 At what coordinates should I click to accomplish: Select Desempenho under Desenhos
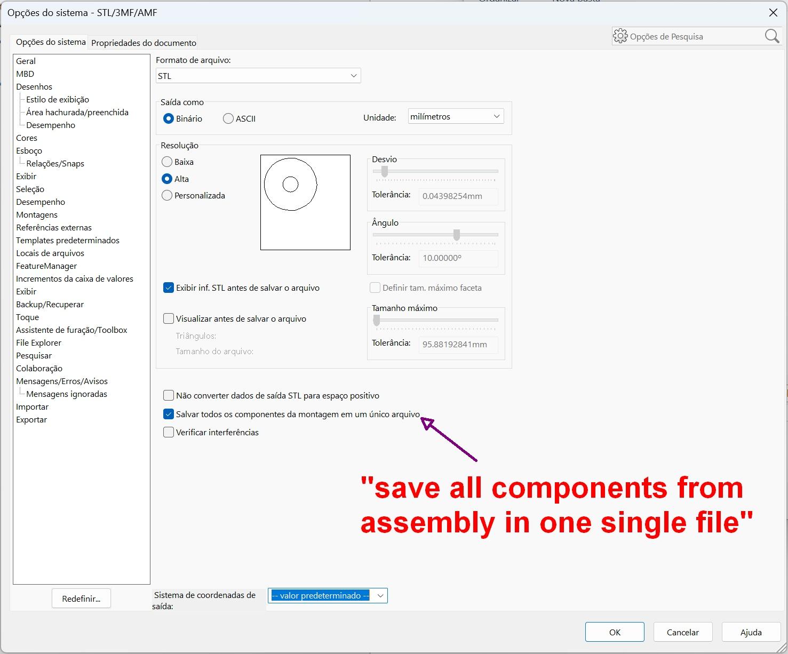click(51, 125)
